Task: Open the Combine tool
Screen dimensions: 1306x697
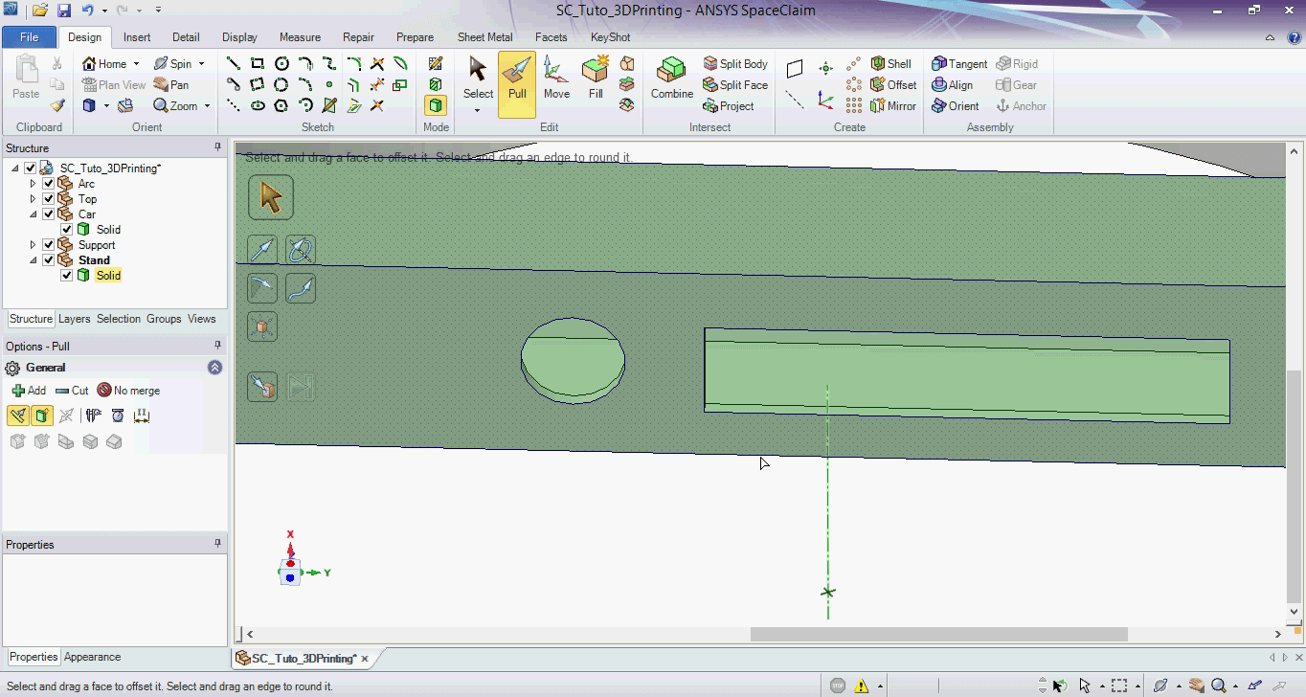Action: point(671,79)
